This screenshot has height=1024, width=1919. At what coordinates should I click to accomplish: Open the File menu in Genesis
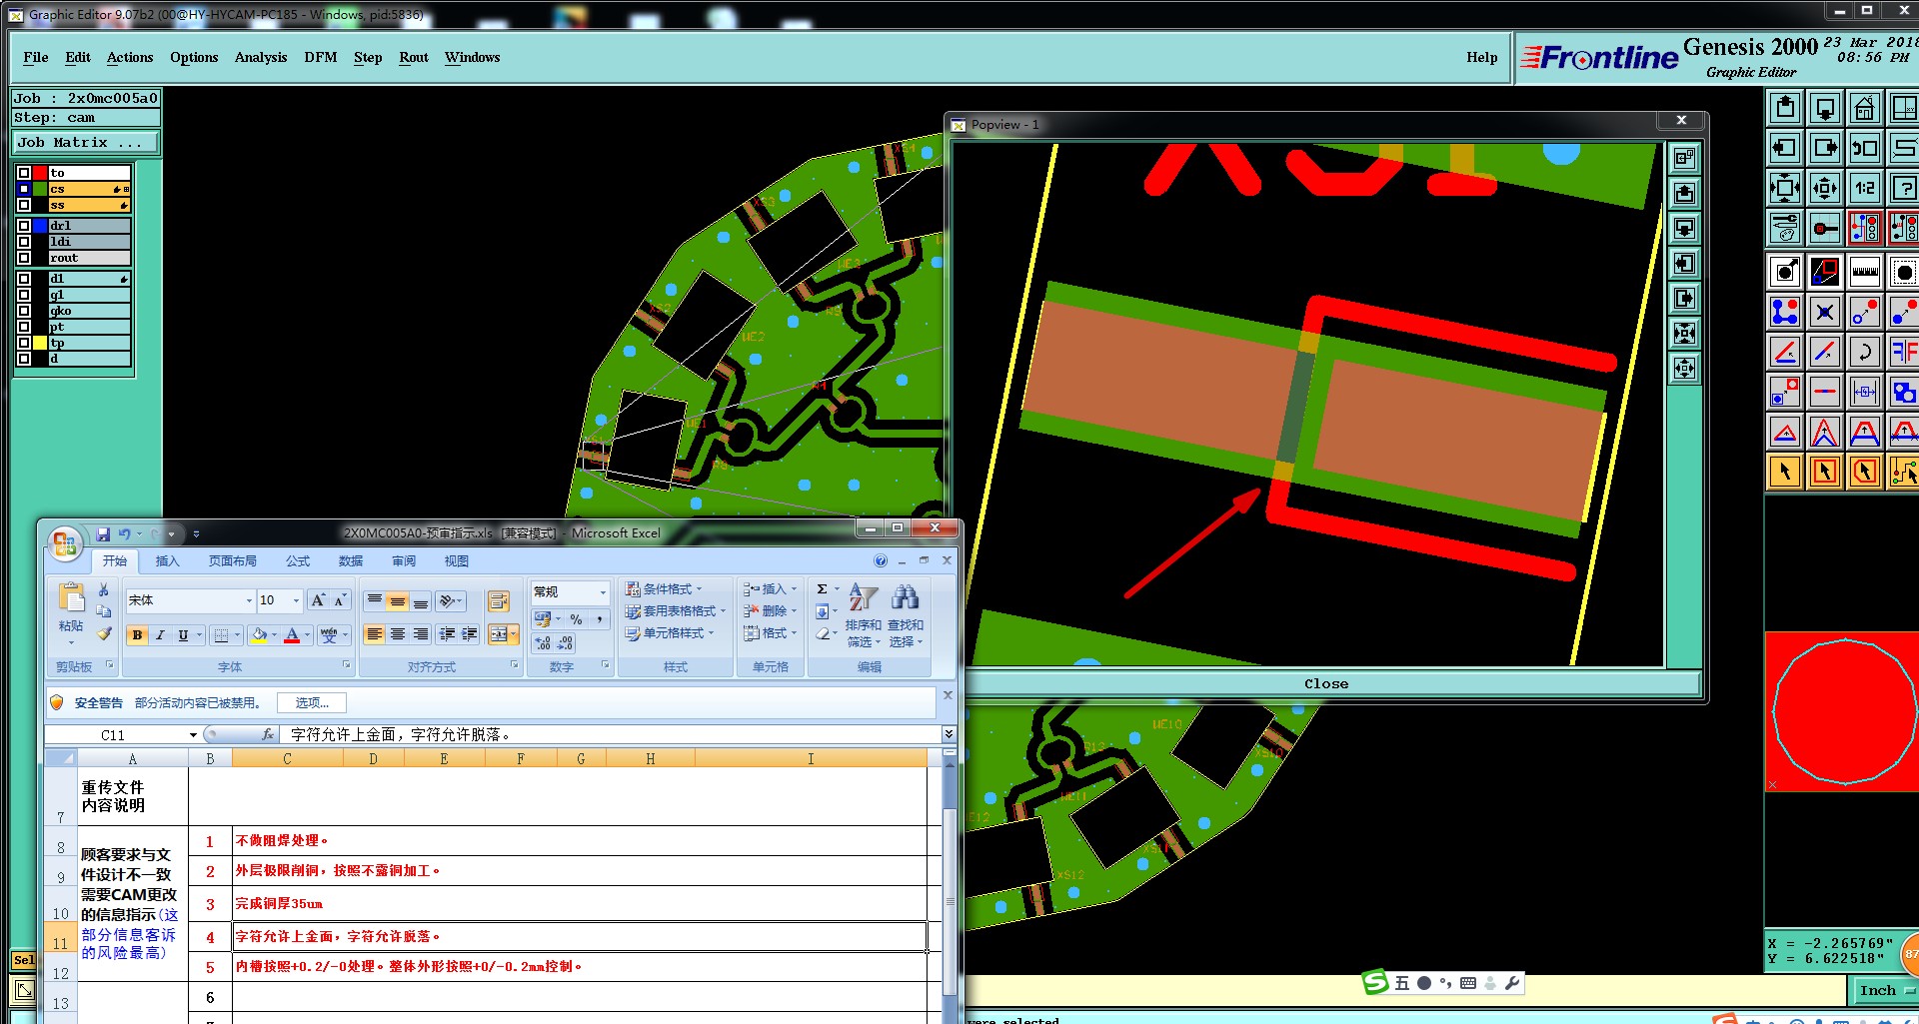pyautogui.click(x=36, y=58)
